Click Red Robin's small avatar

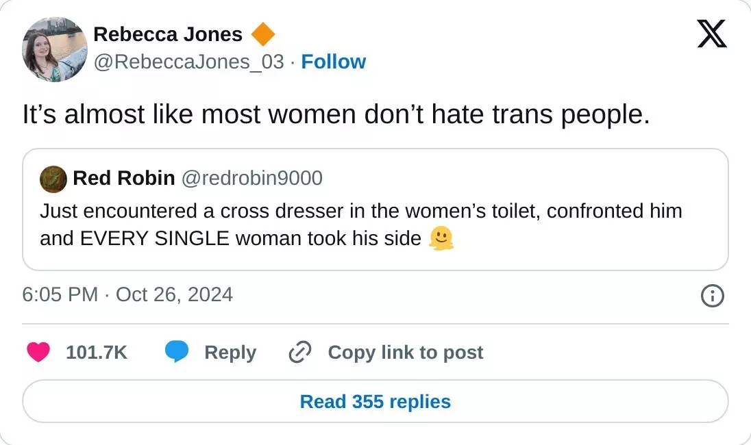[53, 179]
